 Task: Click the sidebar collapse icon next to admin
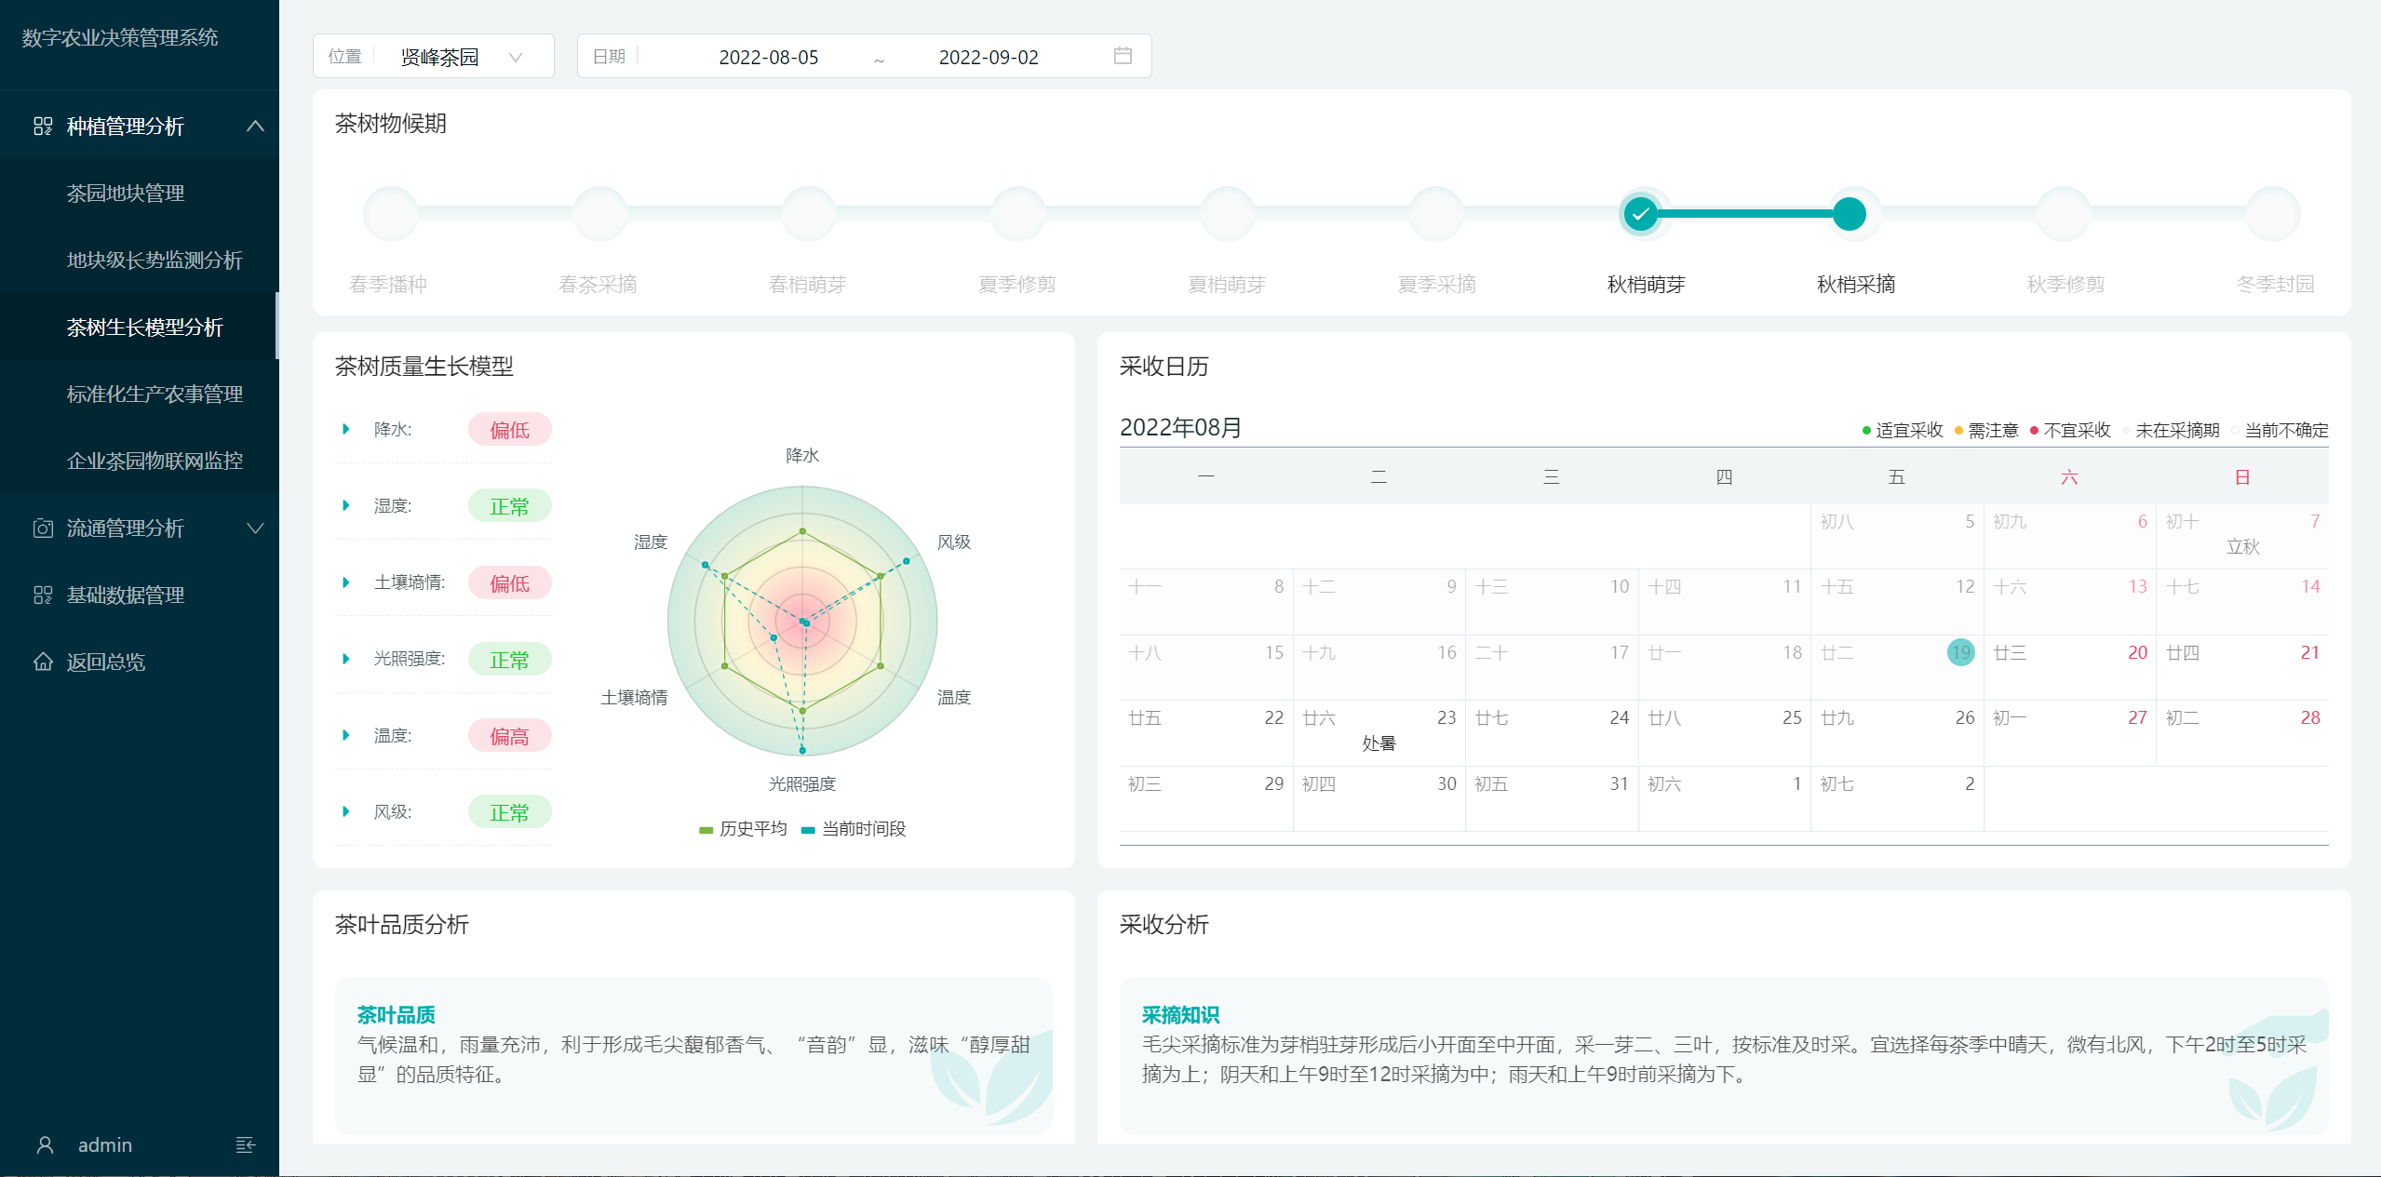[245, 1144]
